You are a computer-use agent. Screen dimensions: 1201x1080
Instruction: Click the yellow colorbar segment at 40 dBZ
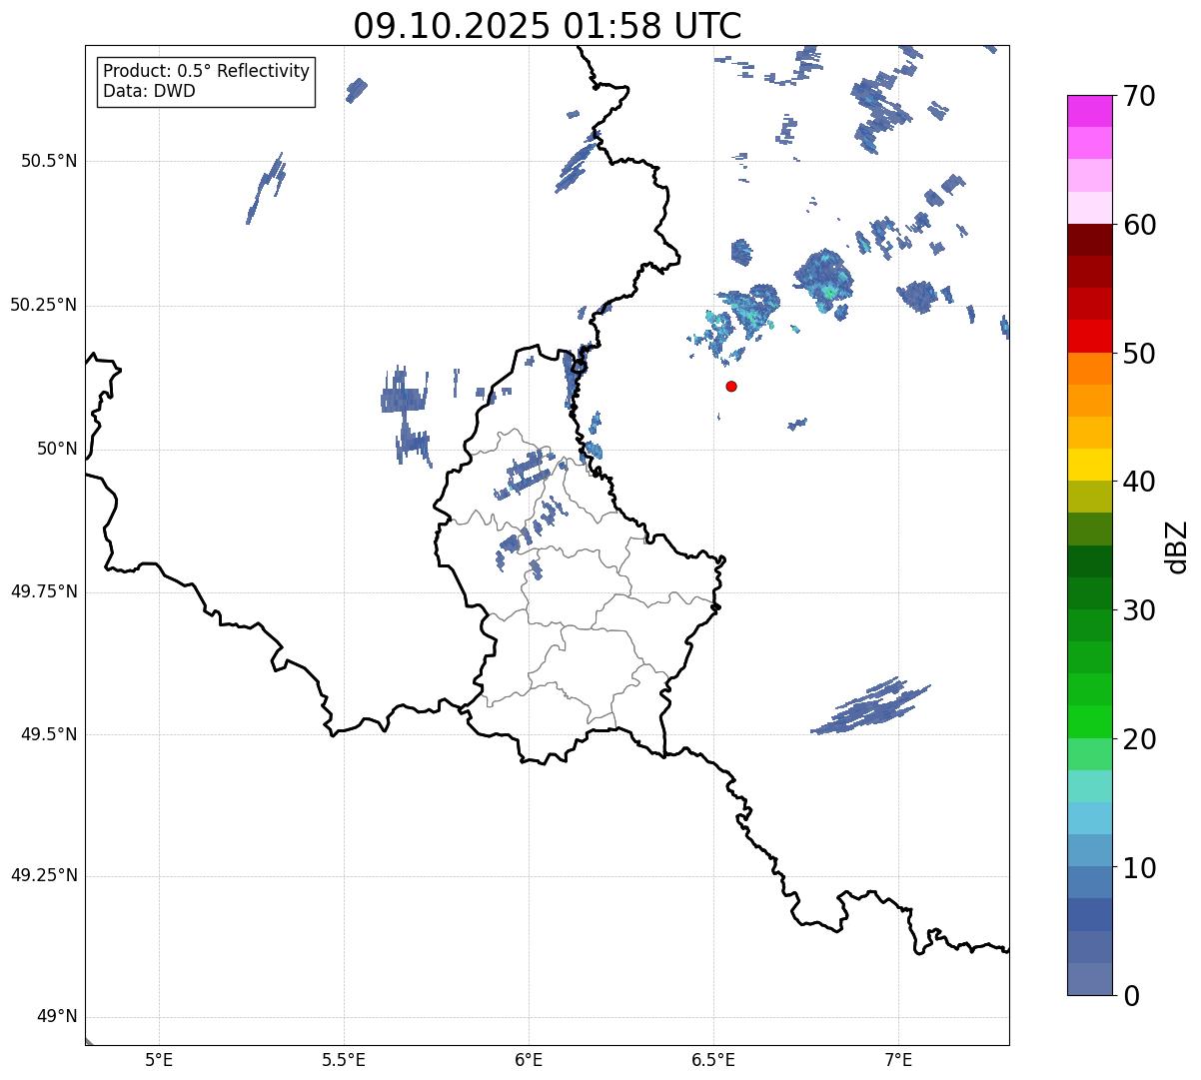pyautogui.click(x=1089, y=465)
